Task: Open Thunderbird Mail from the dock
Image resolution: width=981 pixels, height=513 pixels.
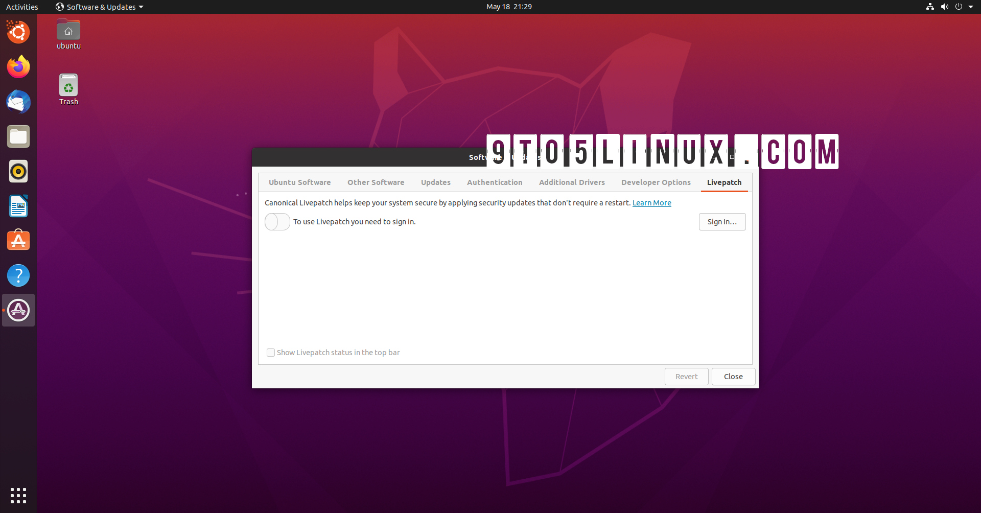Action: 18,102
